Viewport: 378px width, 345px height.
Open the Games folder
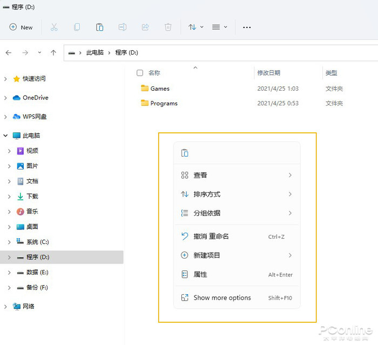pyautogui.click(x=159, y=89)
